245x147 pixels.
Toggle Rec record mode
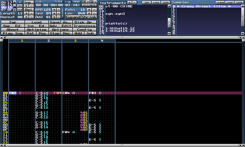[67, 33]
